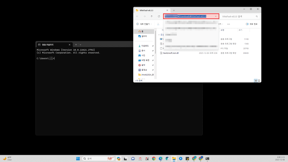This screenshot has height=162, width=288.
Task: Click the Command Prompt input line
Action: [46, 58]
